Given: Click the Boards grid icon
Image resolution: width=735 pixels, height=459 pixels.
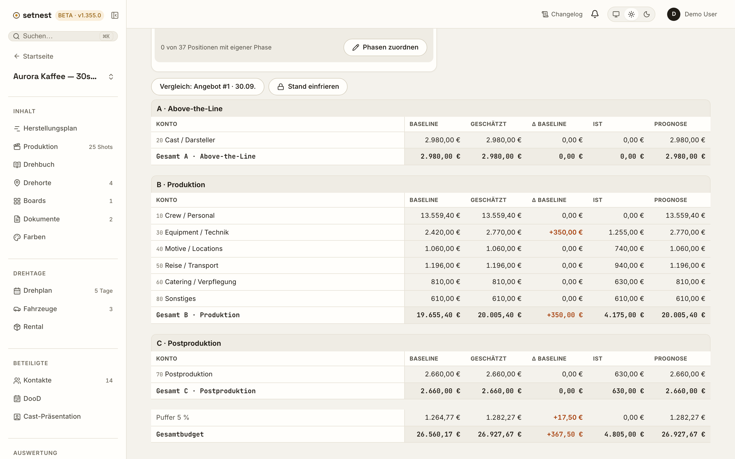Looking at the screenshot, I should coord(17,201).
